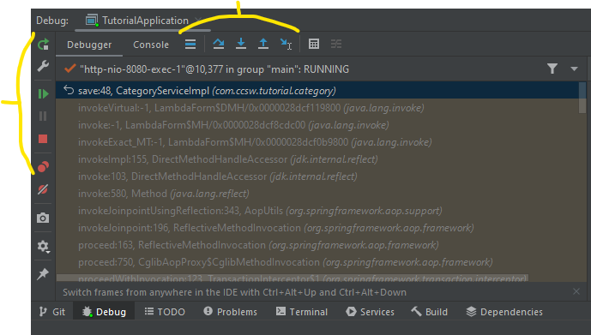The width and height of the screenshot is (591, 335).
Task: Select frame save:48, CategoryServiceImpl
Action: [317, 91]
